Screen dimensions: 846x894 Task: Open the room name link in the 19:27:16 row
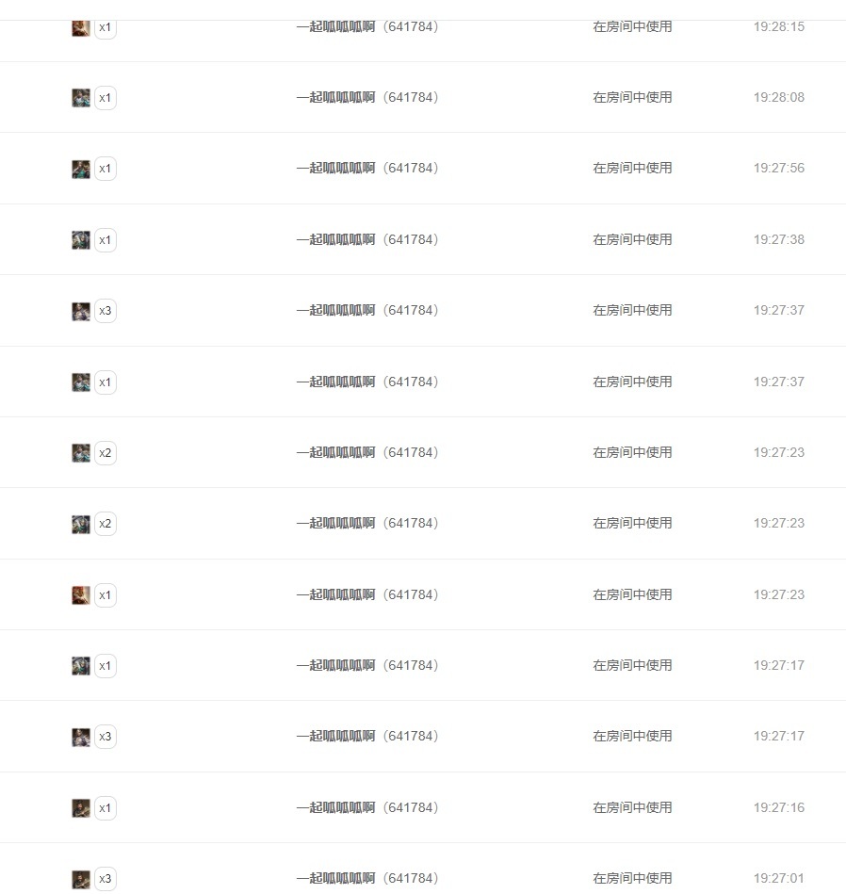[x=367, y=808]
